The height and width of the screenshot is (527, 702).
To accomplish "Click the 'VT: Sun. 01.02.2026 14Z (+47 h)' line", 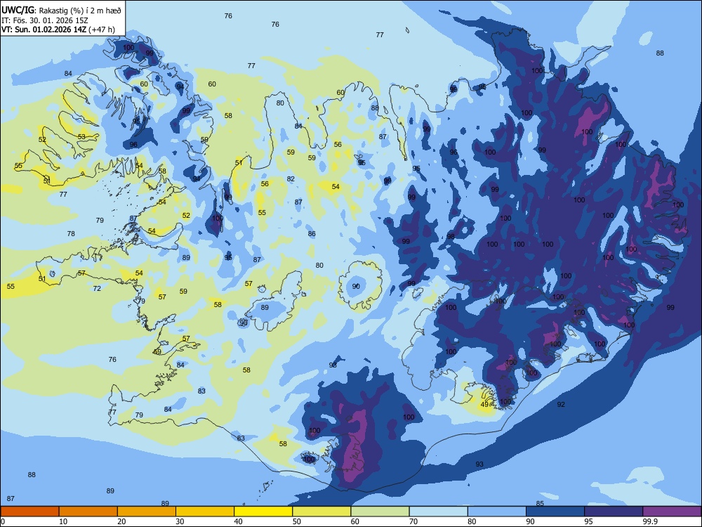I will tap(58, 30).
